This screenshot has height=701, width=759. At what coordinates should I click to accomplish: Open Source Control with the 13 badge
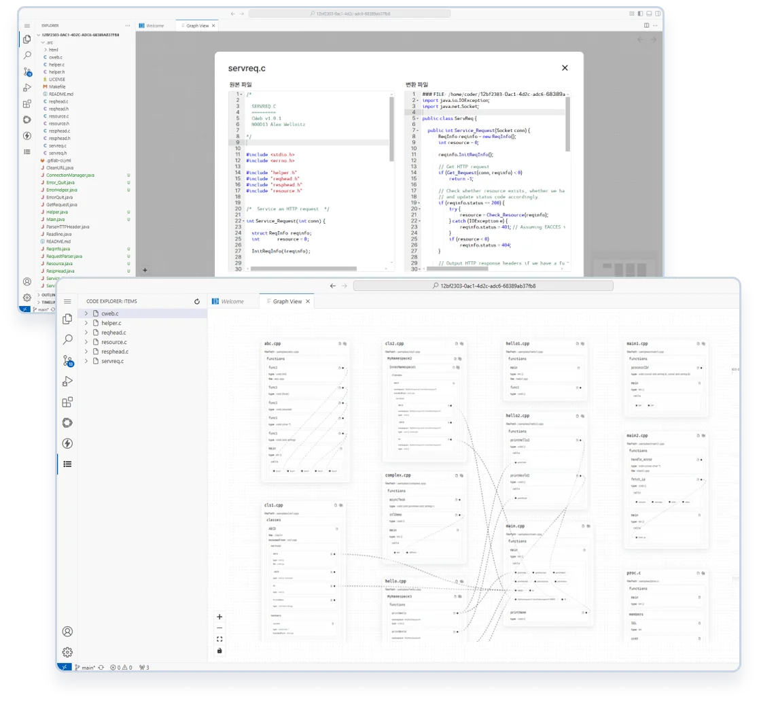[x=67, y=360]
